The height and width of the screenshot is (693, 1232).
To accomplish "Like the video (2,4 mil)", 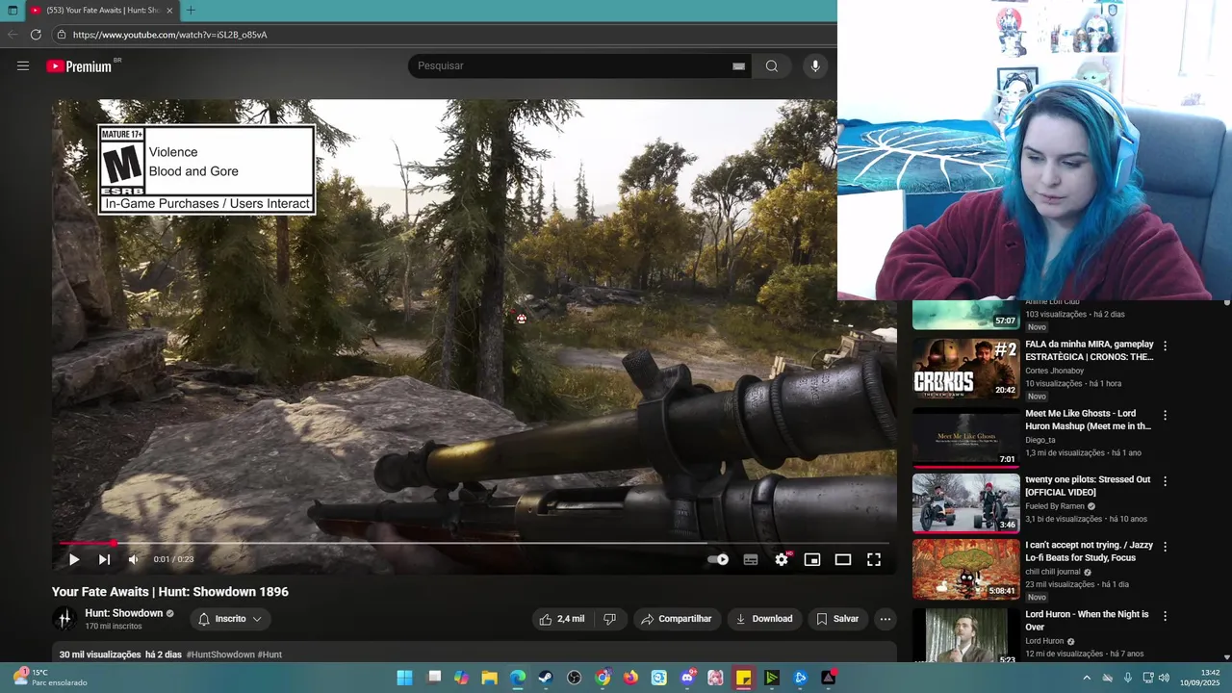I will coord(562,619).
